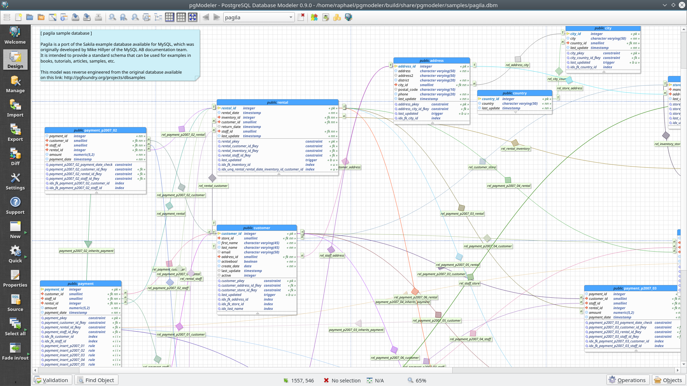Click the Find Object button
Viewport: 687px width, 386px height.
click(x=96, y=380)
